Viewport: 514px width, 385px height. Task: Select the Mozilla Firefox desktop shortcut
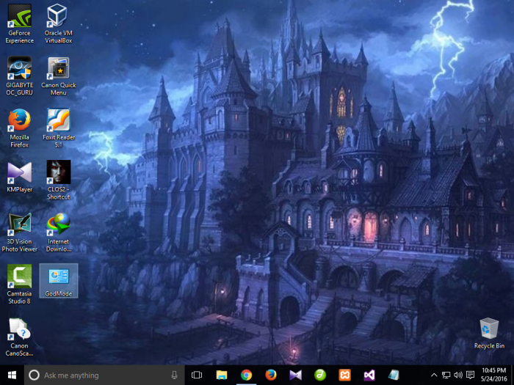[19, 128]
